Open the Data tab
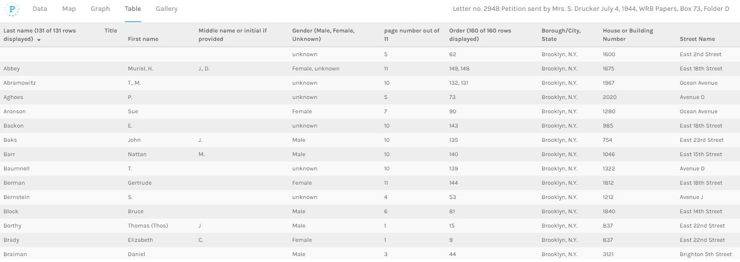Viewport: 740px width, 262px height. (x=40, y=9)
